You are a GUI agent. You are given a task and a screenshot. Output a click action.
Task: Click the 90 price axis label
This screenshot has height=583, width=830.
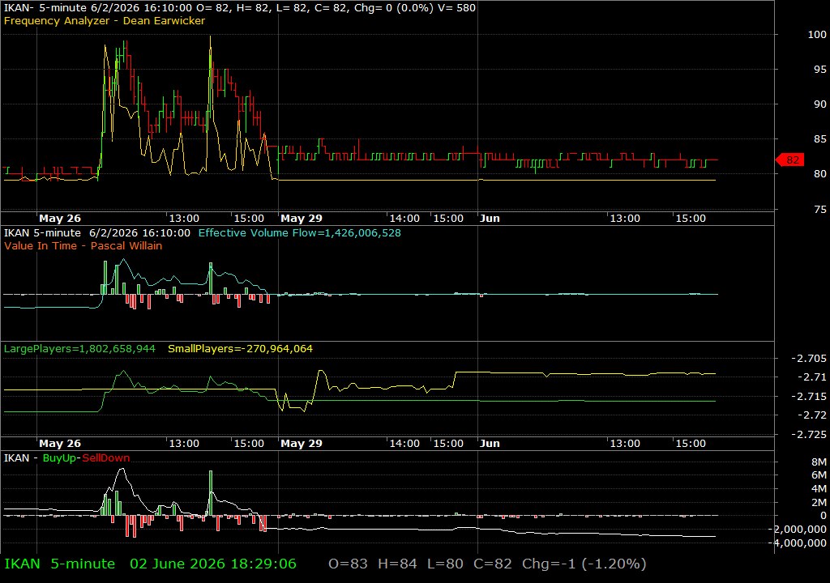pyautogui.click(x=820, y=104)
